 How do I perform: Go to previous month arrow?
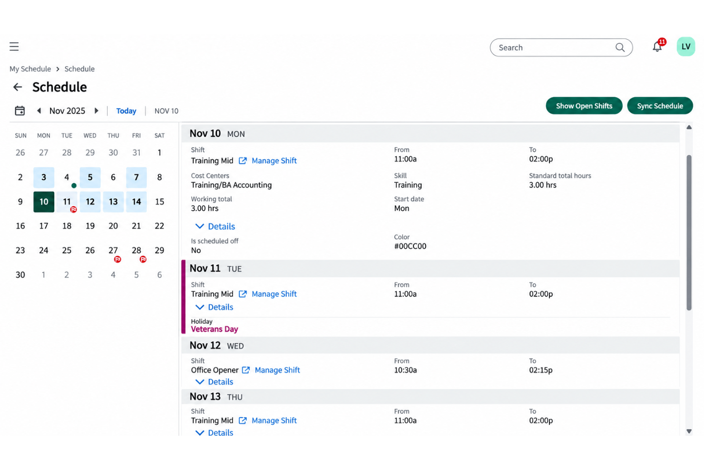pos(39,110)
